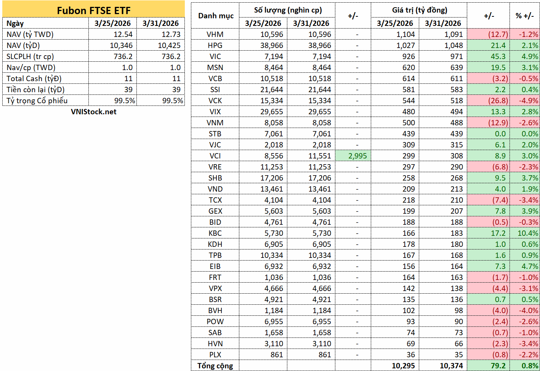Select the VCK -4.9% red cell
Viewport: 540px width, 371px height.
525,101
